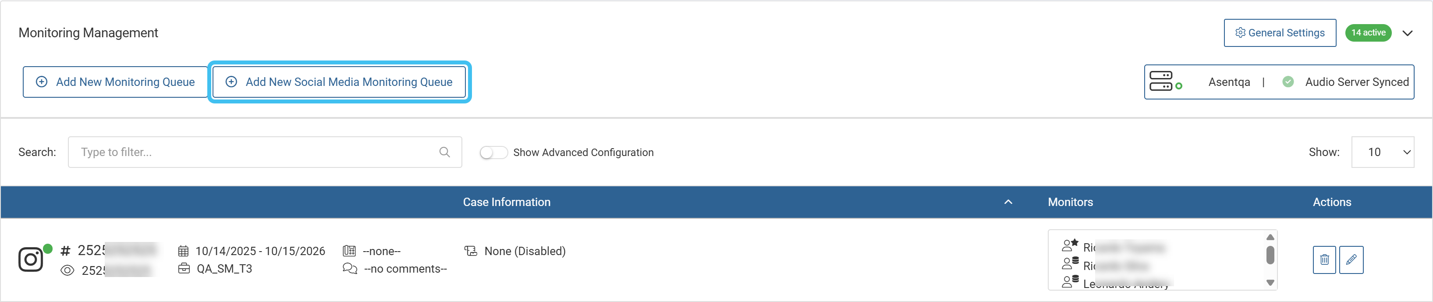
Task: Click the comments bubble icon
Action: click(350, 269)
